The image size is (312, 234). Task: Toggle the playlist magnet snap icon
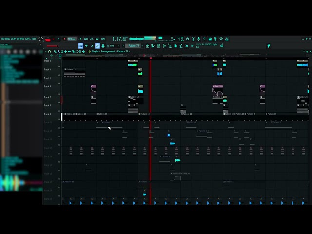point(49,51)
